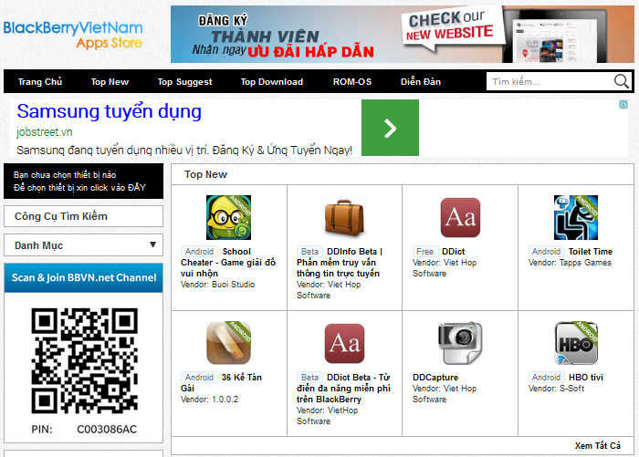The height and width of the screenshot is (457, 639).
Task: Open the Samsung tuyển dụng ad link
Action: coord(109,112)
